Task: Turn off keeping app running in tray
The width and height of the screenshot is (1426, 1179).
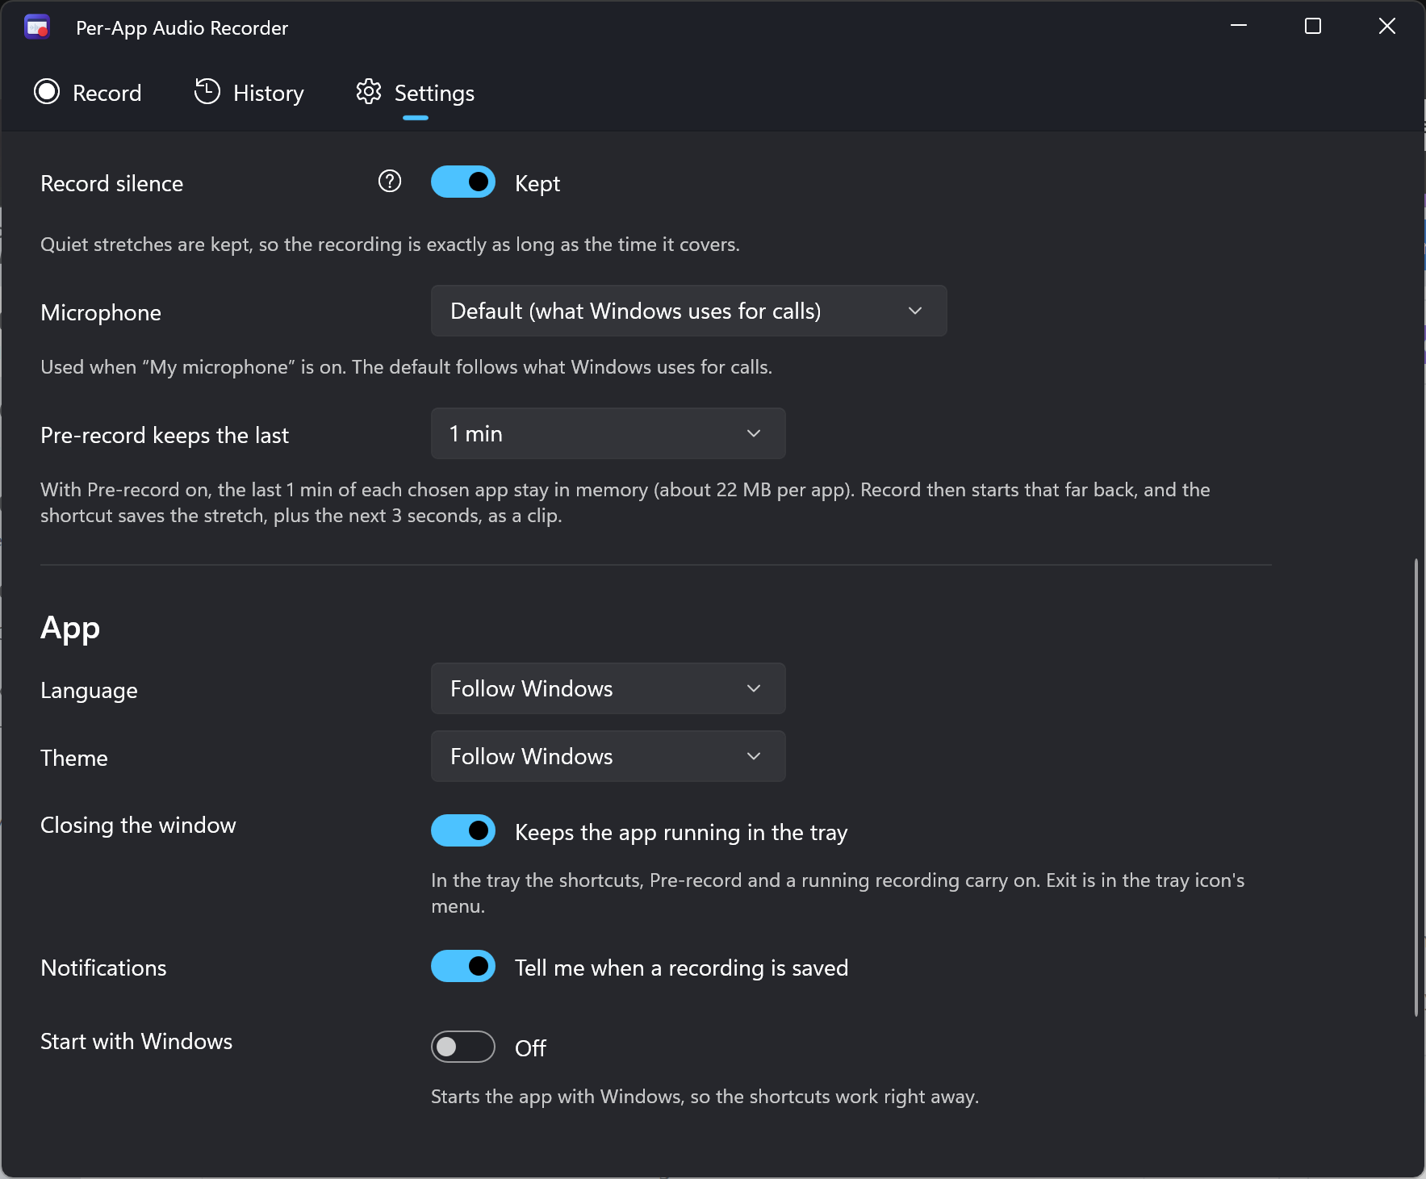Action: (x=463, y=831)
